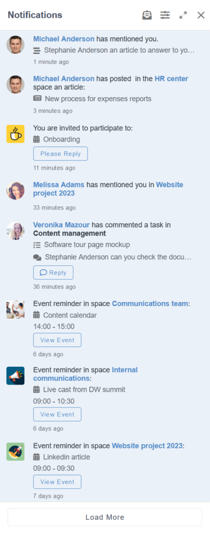Close the Notifications drawer
The width and height of the screenshot is (210, 535).
[x=201, y=15]
